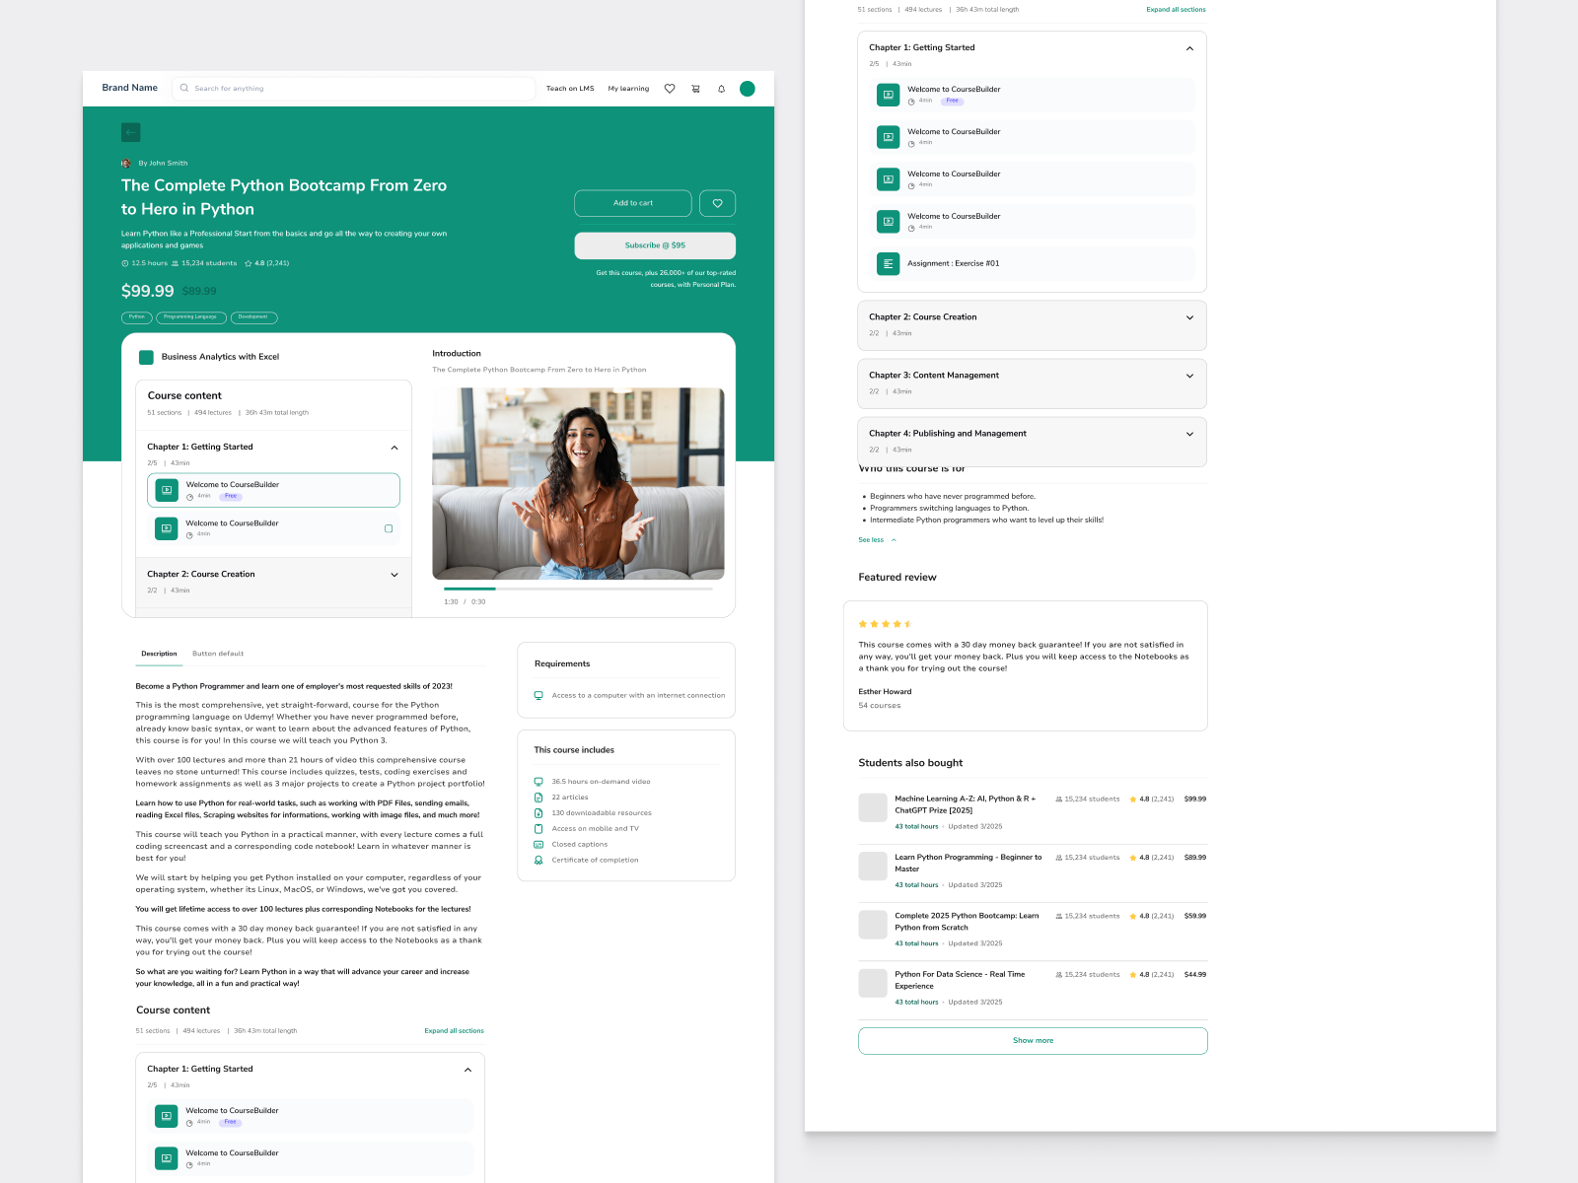Click the back arrow on the course banner
The image size is (1578, 1183).
[x=130, y=131]
